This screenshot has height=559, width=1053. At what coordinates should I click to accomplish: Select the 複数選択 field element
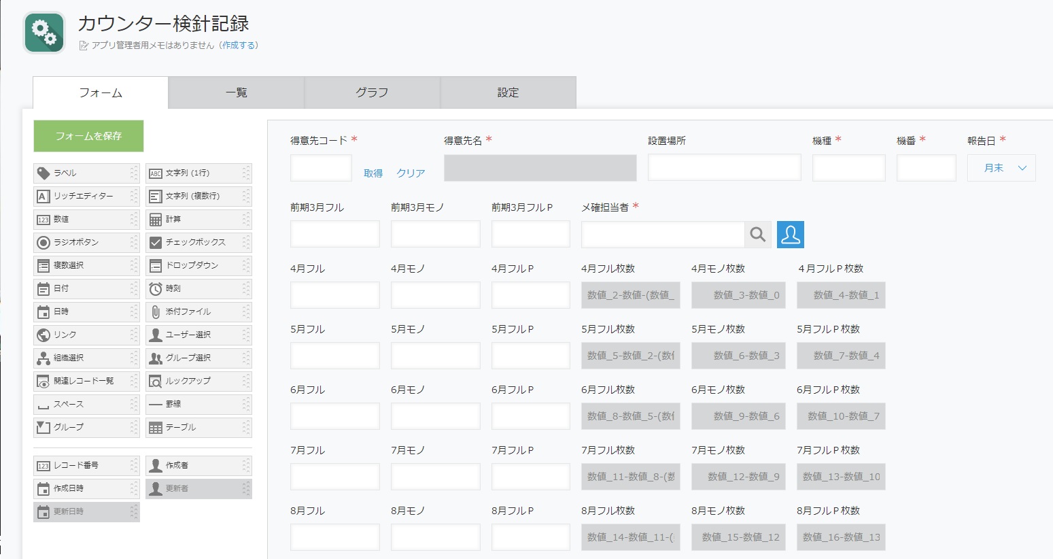point(86,265)
